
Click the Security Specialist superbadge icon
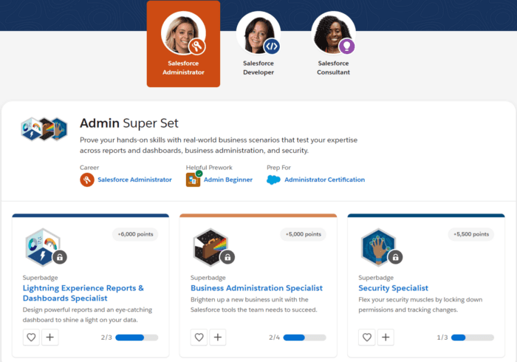[x=378, y=247]
